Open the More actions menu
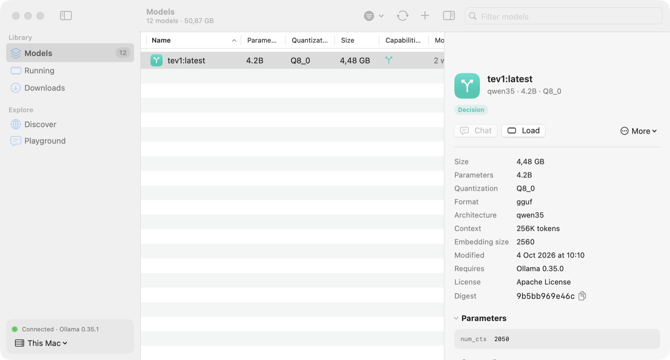This screenshot has height=360, width=670. coord(639,131)
